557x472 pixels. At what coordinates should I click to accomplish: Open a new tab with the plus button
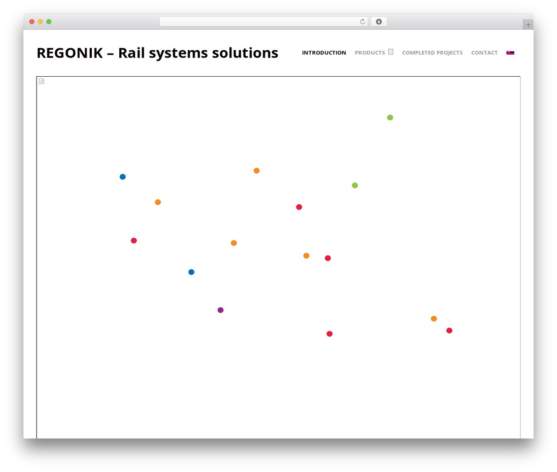tap(528, 25)
